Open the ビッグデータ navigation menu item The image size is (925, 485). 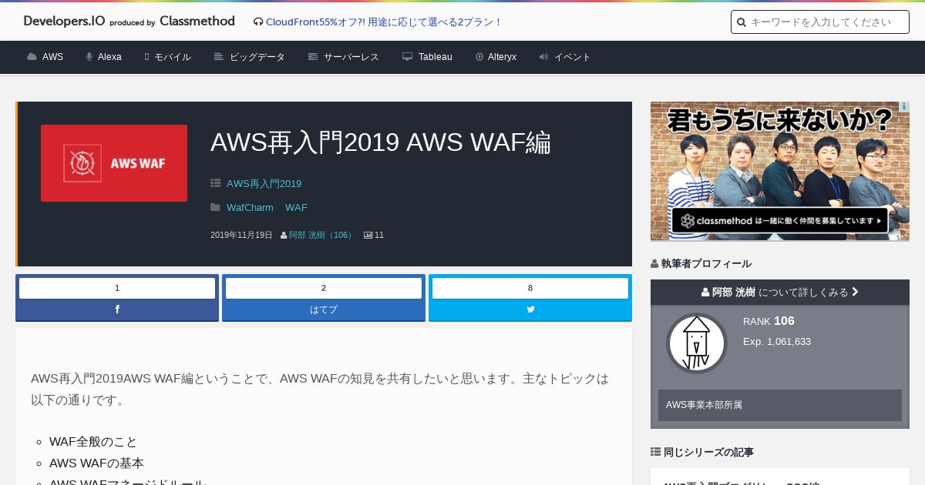[257, 57]
